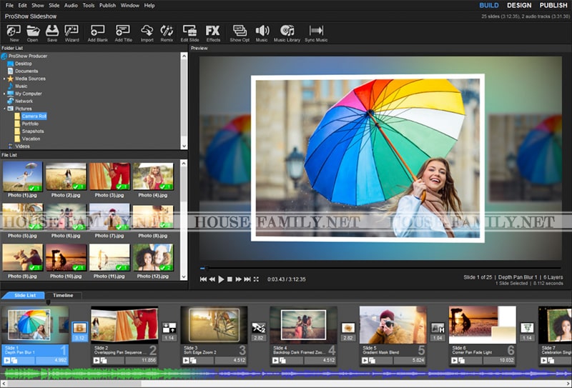This screenshot has height=388, width=572.
Task: Open the Publish menu
Action: (108, 6)
